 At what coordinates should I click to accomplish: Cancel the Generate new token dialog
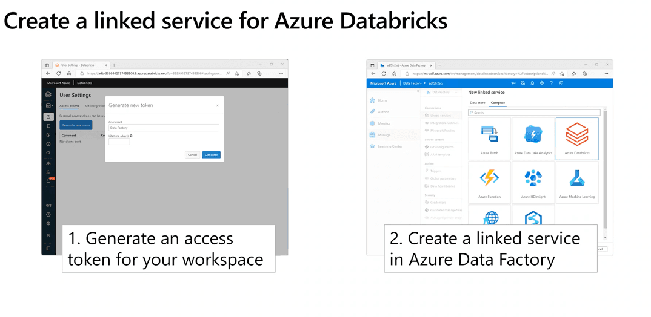[x=192, y=155]
